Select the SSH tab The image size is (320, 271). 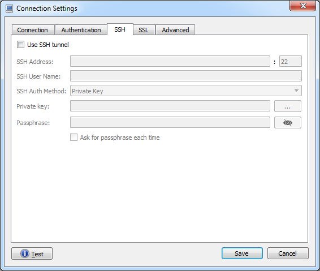120,29
